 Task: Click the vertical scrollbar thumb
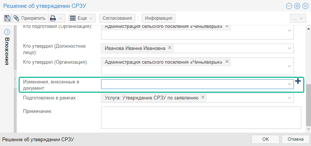[309, 105]
